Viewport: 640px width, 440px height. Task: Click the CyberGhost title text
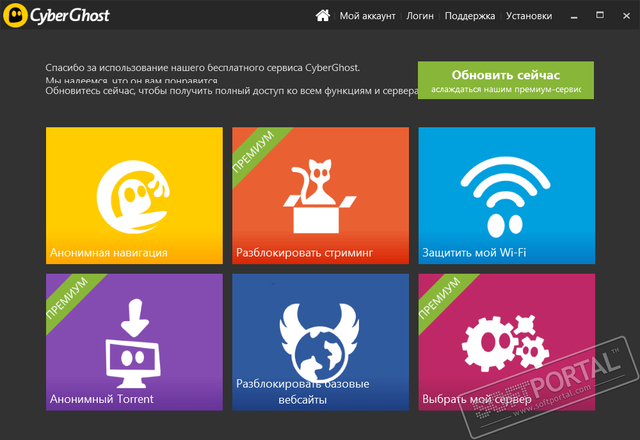click(70, 16)
